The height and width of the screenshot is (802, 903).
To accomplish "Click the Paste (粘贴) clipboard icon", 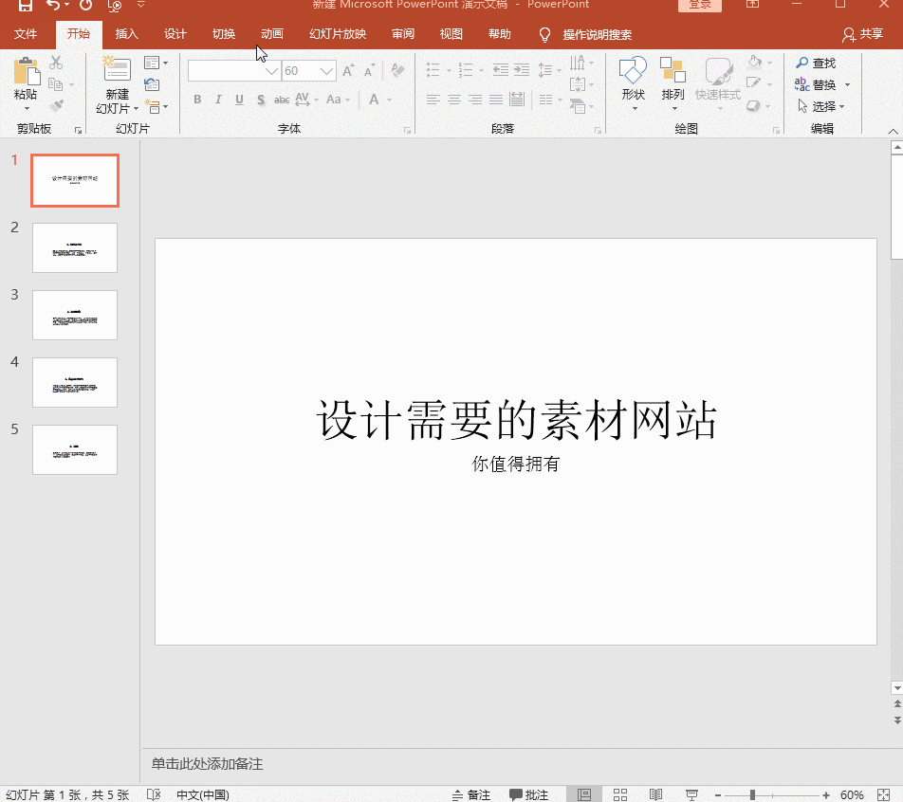I will [x=26, y=73].
